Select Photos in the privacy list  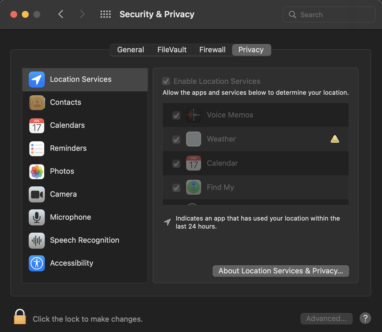tap(85, 171)
